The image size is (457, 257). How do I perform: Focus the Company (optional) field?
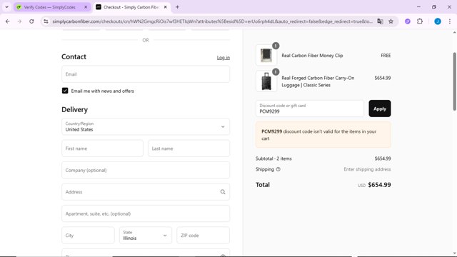coord(146,170)
